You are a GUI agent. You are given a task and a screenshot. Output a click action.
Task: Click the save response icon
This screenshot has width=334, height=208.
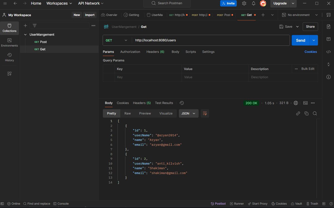pyautogui.click(x=305, y=103)
